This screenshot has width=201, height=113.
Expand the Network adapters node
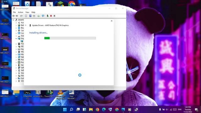pyautogui.click(x=16, y=57)
